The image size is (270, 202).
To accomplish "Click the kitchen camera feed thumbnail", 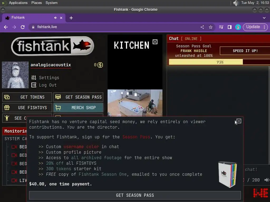I will coord(135,103).
